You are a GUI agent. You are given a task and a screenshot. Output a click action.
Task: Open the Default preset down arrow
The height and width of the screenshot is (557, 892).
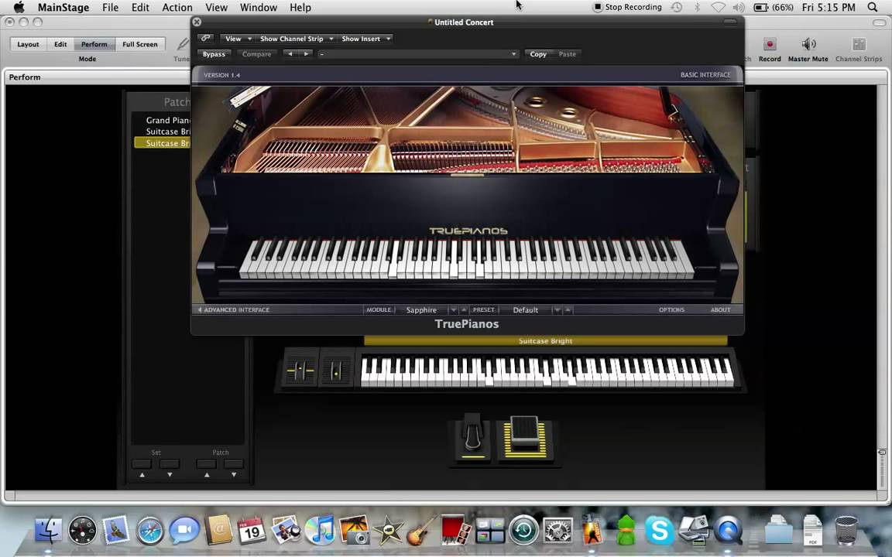pos(557,309)
